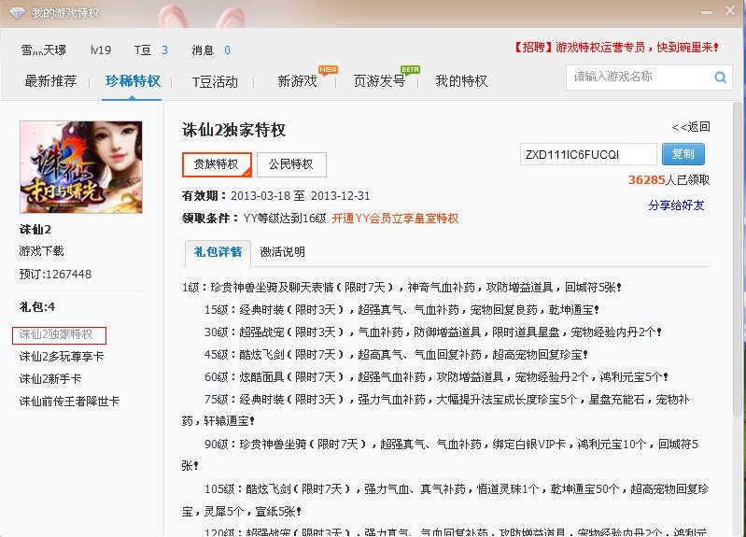
Task: Click the 45级 reward description line
Action: click(x=396, y=355)
